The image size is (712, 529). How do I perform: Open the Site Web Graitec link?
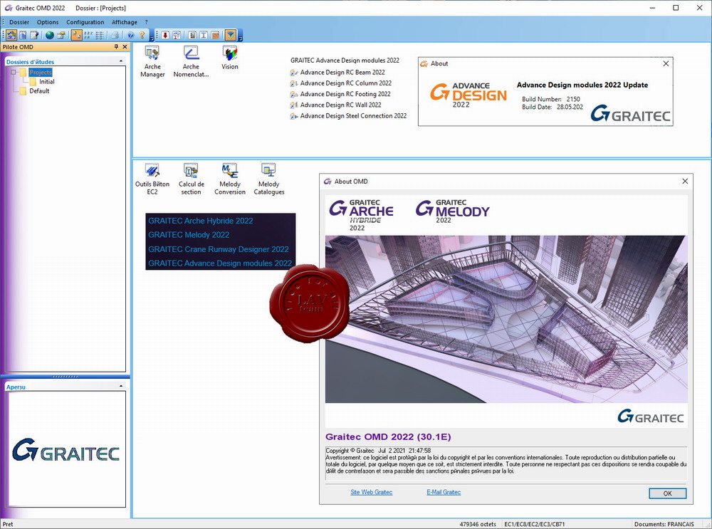tap(372, 492)
